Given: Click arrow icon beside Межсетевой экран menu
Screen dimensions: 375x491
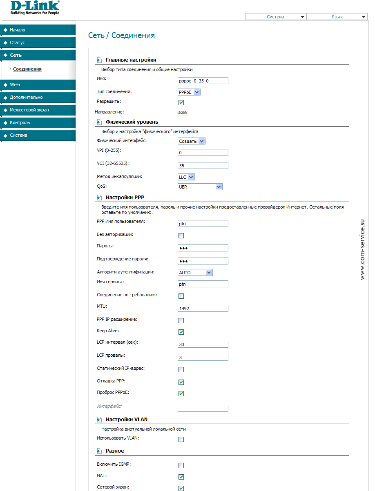Looking at the screenshot, I should [x=5, y=110].
